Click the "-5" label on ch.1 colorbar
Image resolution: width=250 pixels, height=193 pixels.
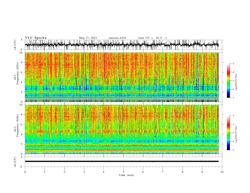tap(233, 81)
